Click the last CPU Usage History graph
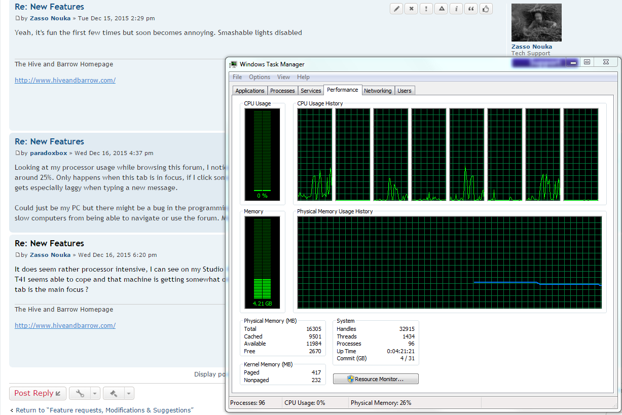 coord(581,155)
